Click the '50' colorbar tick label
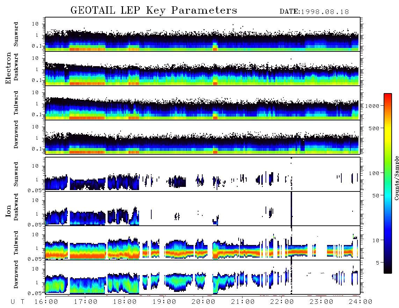The height and width of the screenshot is (308, 399). point(376,196)
